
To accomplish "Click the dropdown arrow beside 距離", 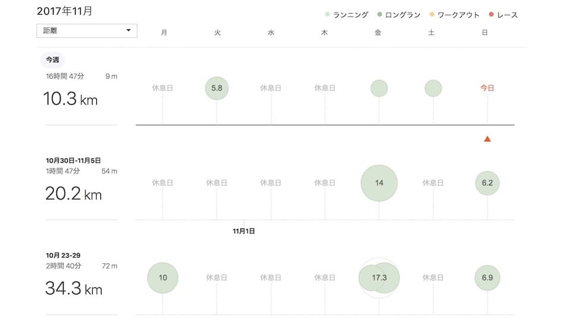I will tap(128, 31).
